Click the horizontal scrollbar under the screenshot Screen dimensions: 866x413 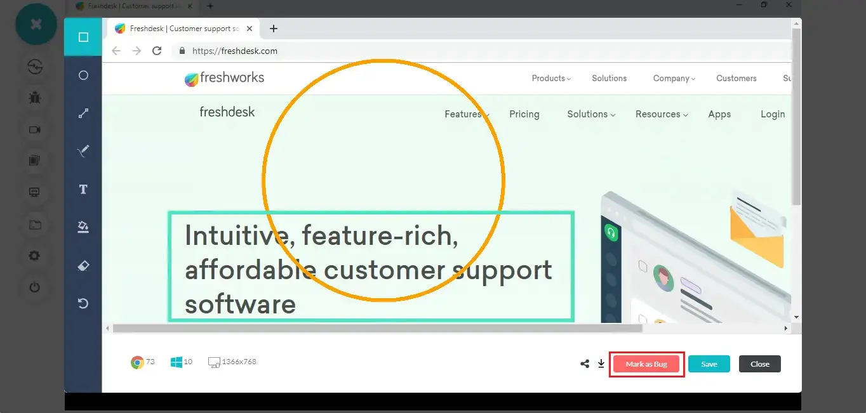tap(378, 329)
